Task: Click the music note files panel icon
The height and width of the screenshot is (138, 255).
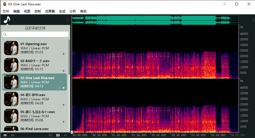Action: click(7, 19)
